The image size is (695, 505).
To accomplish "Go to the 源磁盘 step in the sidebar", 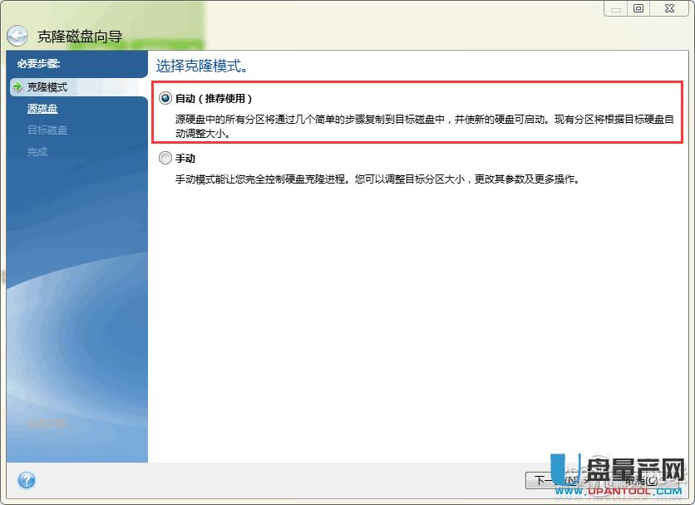I will 42,108.
